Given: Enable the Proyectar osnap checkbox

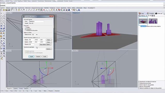Looking at the screenshot, I should coord(48,91).
